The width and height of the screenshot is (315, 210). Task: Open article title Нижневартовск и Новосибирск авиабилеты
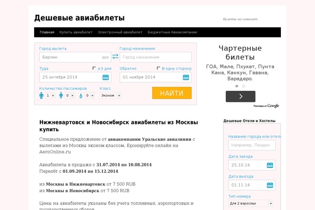(x=119, y=126)
